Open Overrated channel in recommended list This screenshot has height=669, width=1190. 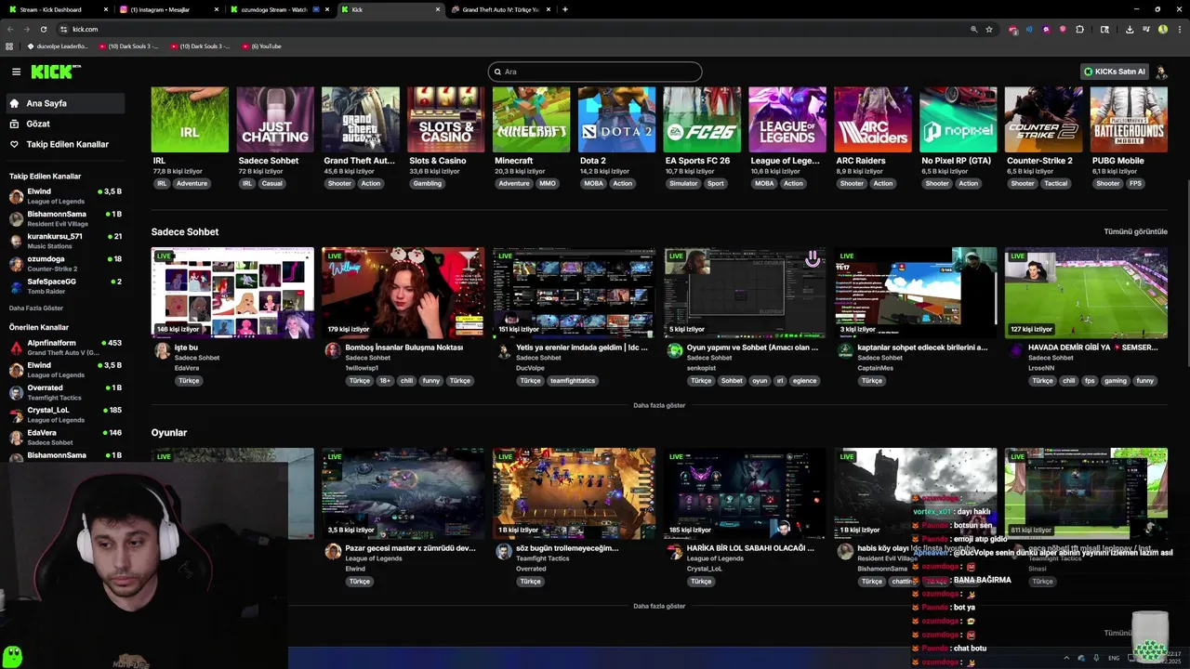coord(65,392)
